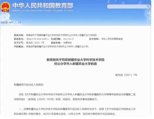Viewport: 154px width, 119px height.
Task: Click the 中华人民共和国教育部 site title
Action: click(43, 6)
